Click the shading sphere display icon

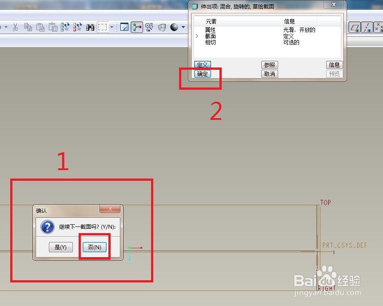(x=174, y=27)
